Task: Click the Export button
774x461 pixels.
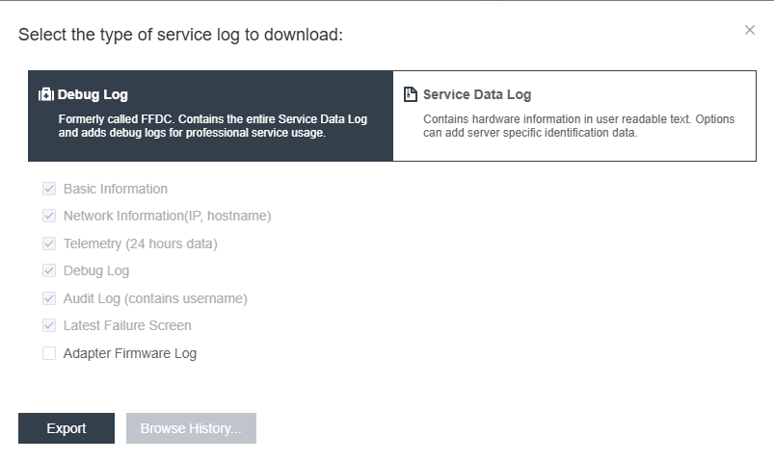Action: click(67, 428)
